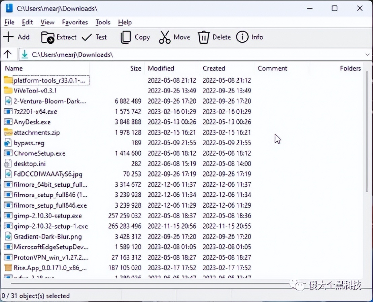
Task: Run Test using the checkmark icon
Action: click(x=87, y=37)
